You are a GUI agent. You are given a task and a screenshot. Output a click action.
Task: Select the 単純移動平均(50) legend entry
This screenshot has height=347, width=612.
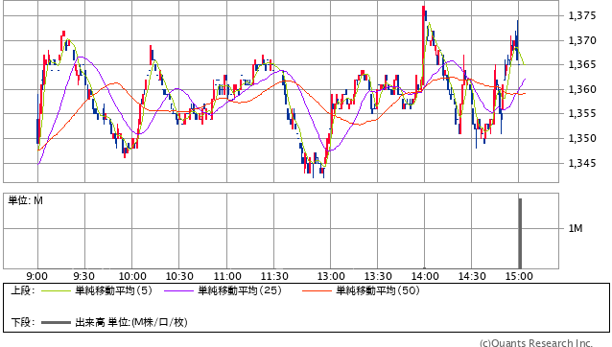378,290
